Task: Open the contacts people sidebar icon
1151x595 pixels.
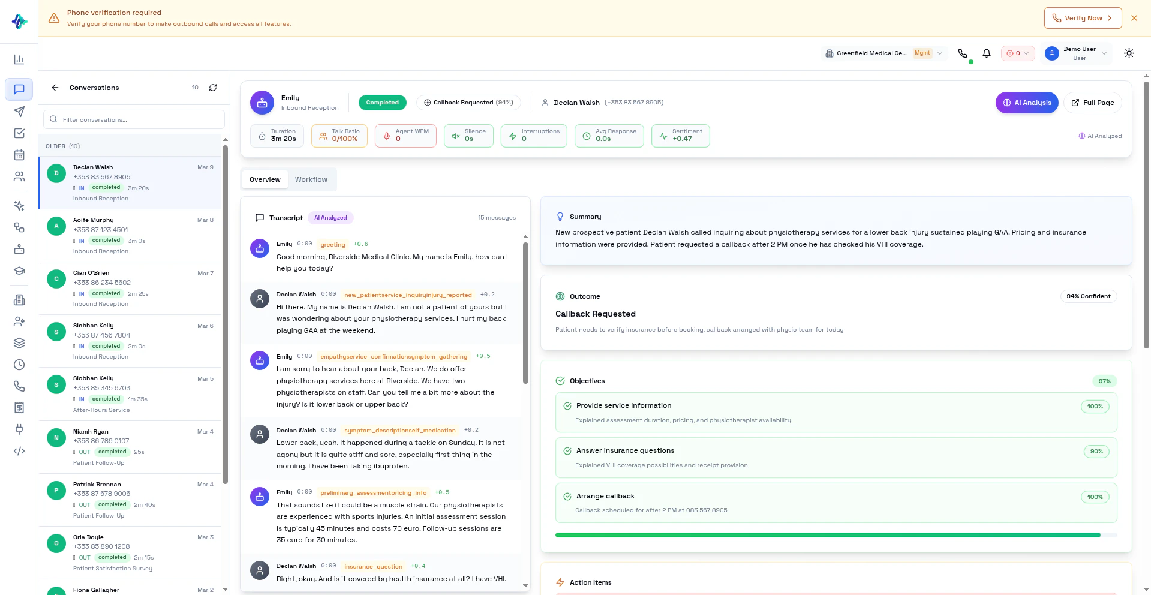Action: point(19,176)
